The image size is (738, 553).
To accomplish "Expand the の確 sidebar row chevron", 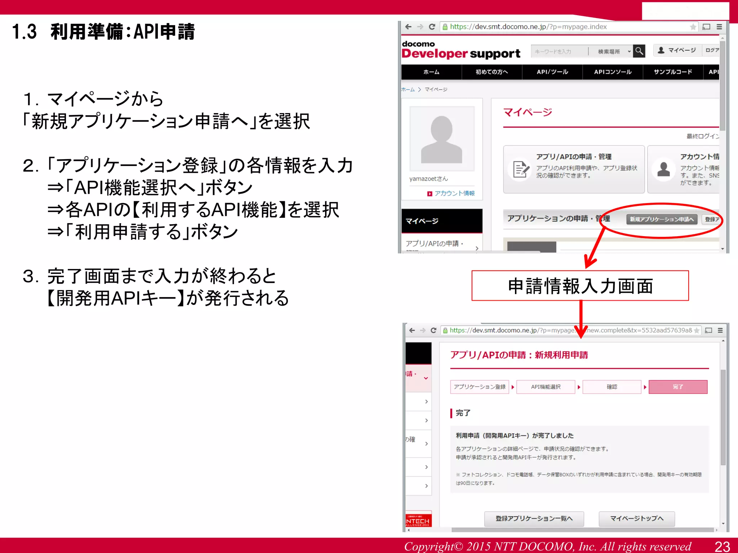I will tap(427, 444).
